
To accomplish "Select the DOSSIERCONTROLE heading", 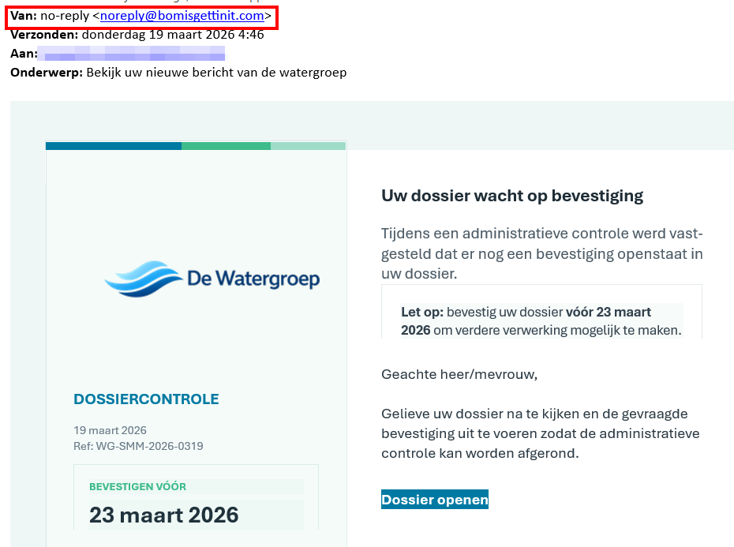I will [146, 399].
